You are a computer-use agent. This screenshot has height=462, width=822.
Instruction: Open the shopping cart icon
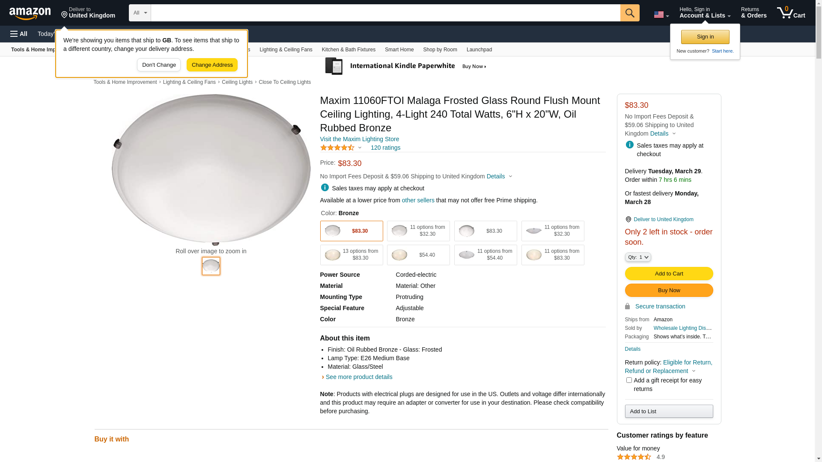(791, 13)
